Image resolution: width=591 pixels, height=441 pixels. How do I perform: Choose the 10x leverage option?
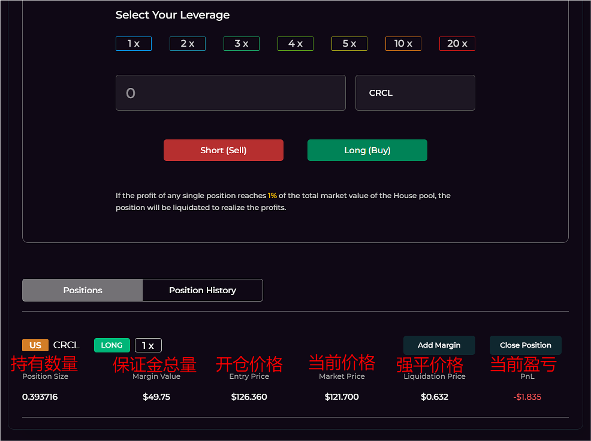click(403, 44)
